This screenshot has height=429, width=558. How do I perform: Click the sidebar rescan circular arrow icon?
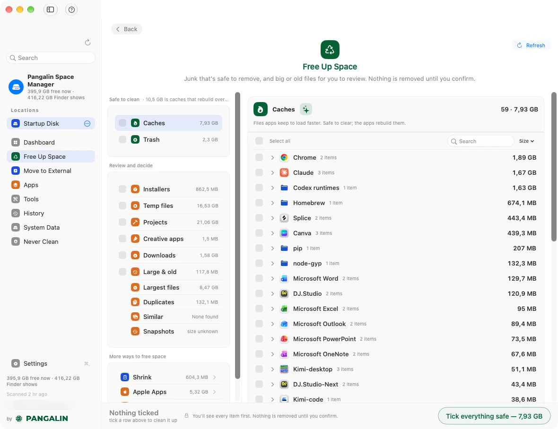click(87, 43)
